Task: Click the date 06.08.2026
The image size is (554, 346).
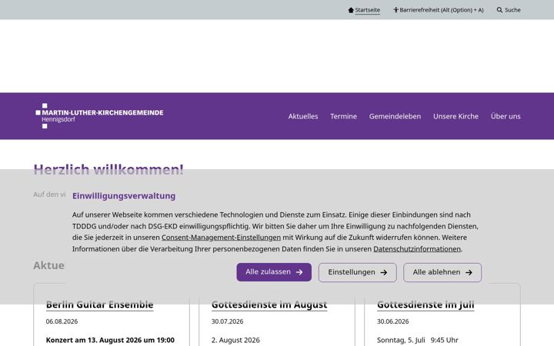Action: coord(62,321)
